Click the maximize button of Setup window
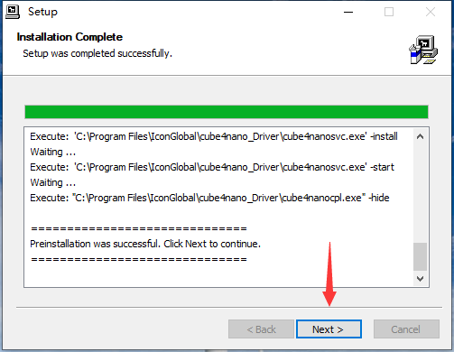The width and height of the screenshot is (454, 352). pos(389,12)
